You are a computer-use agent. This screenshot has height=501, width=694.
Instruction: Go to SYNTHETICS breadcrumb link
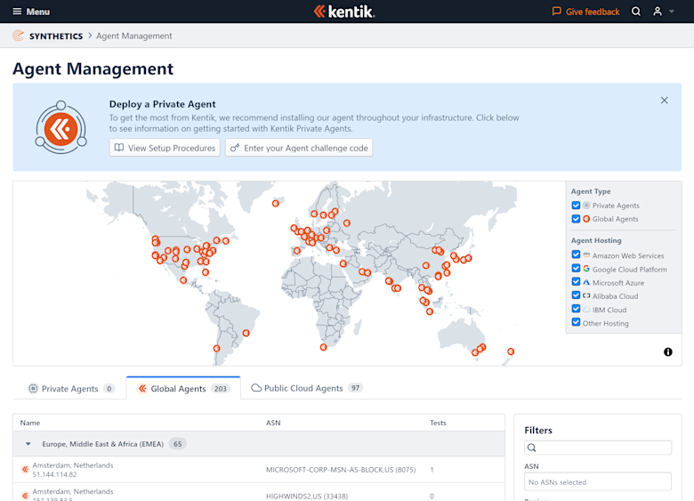click(x=56, y=36)
